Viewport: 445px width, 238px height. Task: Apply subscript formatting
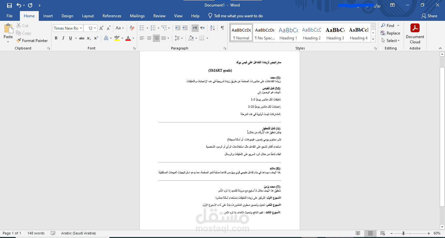point(89,38)
